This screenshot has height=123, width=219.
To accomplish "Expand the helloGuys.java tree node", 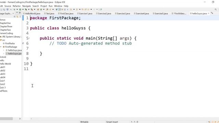I will point(4,50).
